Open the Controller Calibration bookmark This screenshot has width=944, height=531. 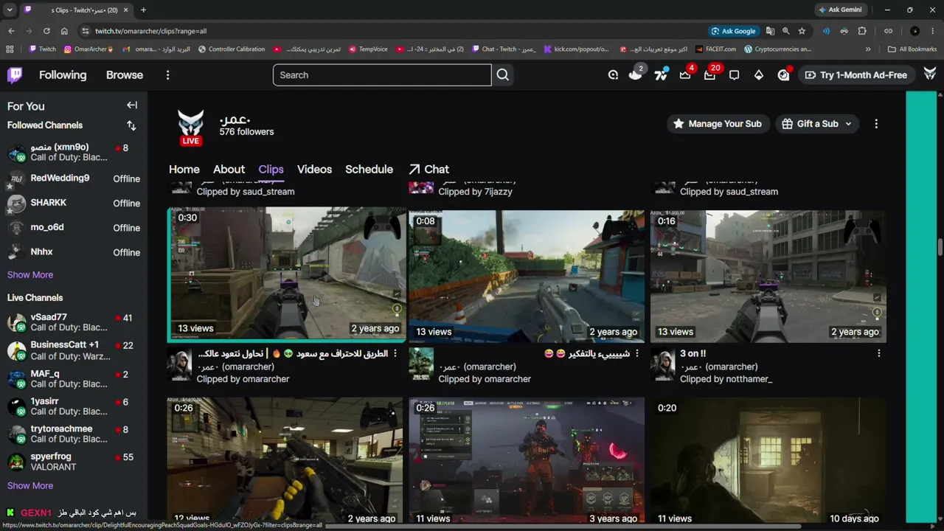pyautogui.click(x=232, y=49)
